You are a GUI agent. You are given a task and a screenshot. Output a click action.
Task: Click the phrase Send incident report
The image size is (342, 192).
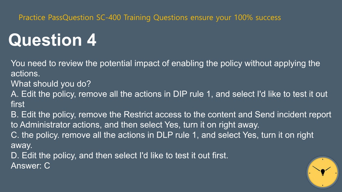click(x=293, y=115)
